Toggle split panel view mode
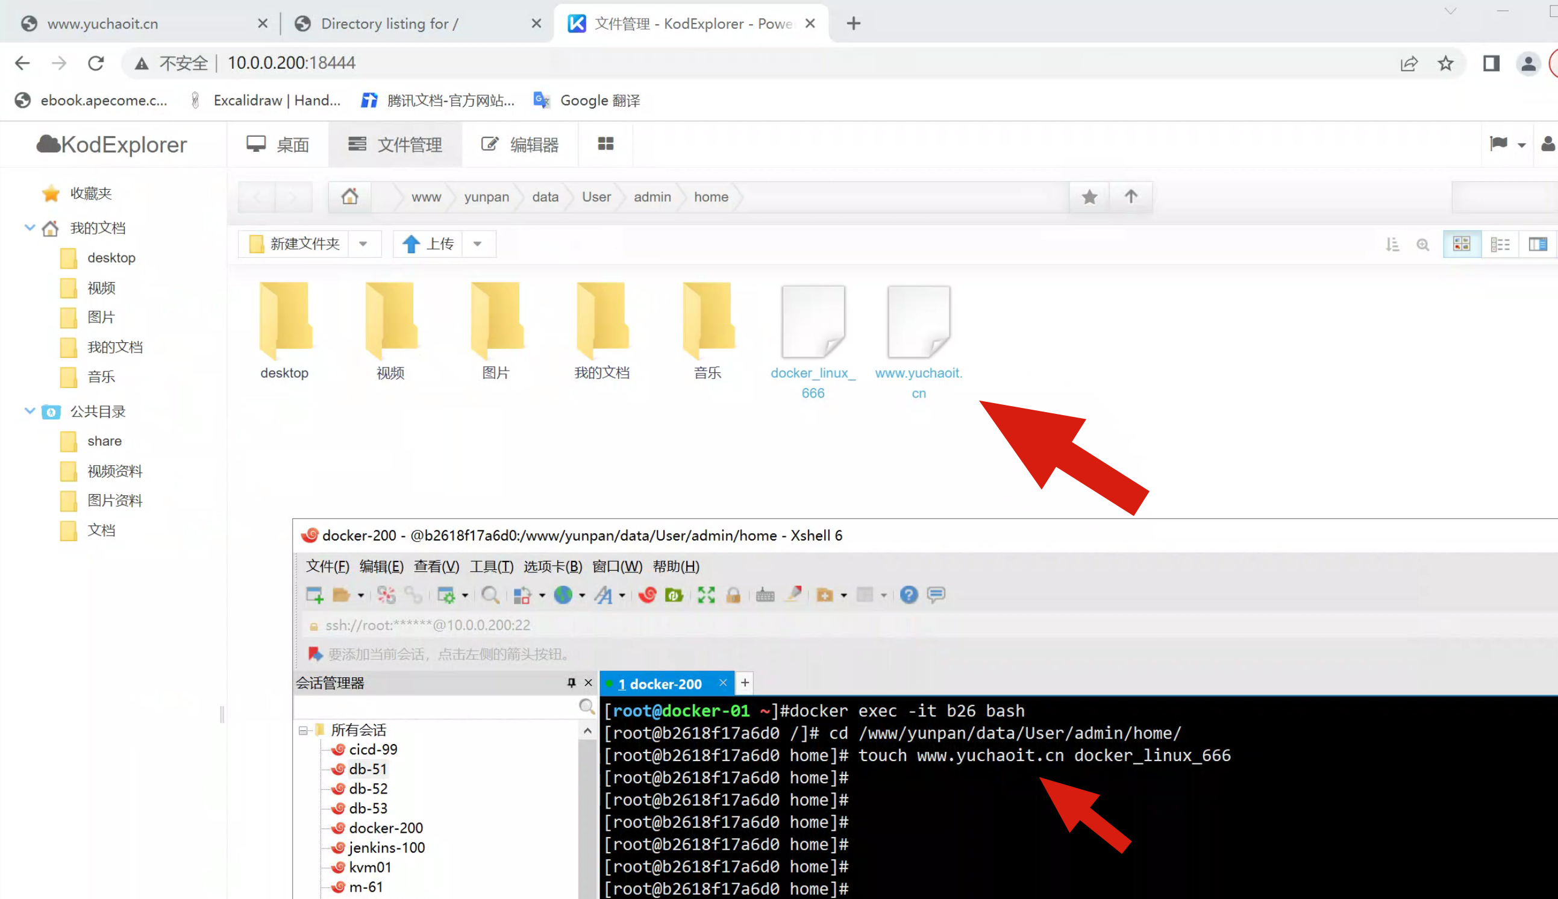Viewport: 1558px width, 899px height. point(1537,245)
